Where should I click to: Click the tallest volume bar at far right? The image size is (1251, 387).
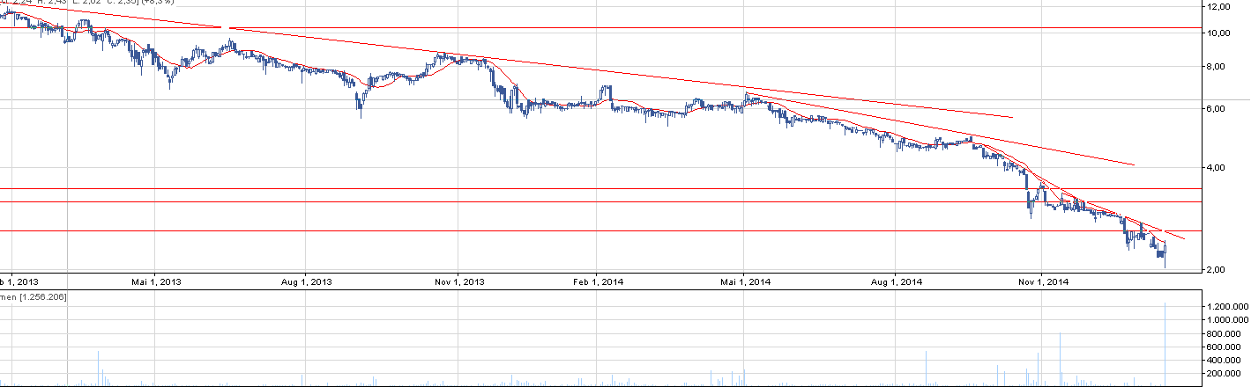1165,343
